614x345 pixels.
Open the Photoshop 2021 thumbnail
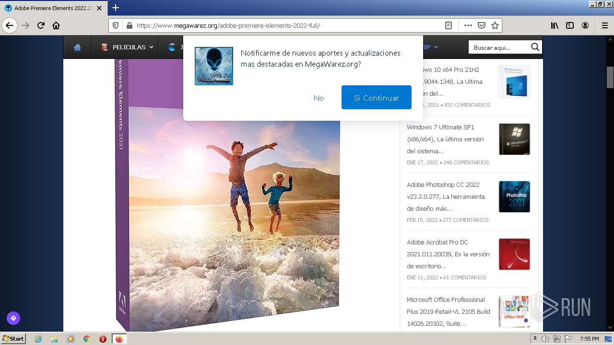(514, 196)
